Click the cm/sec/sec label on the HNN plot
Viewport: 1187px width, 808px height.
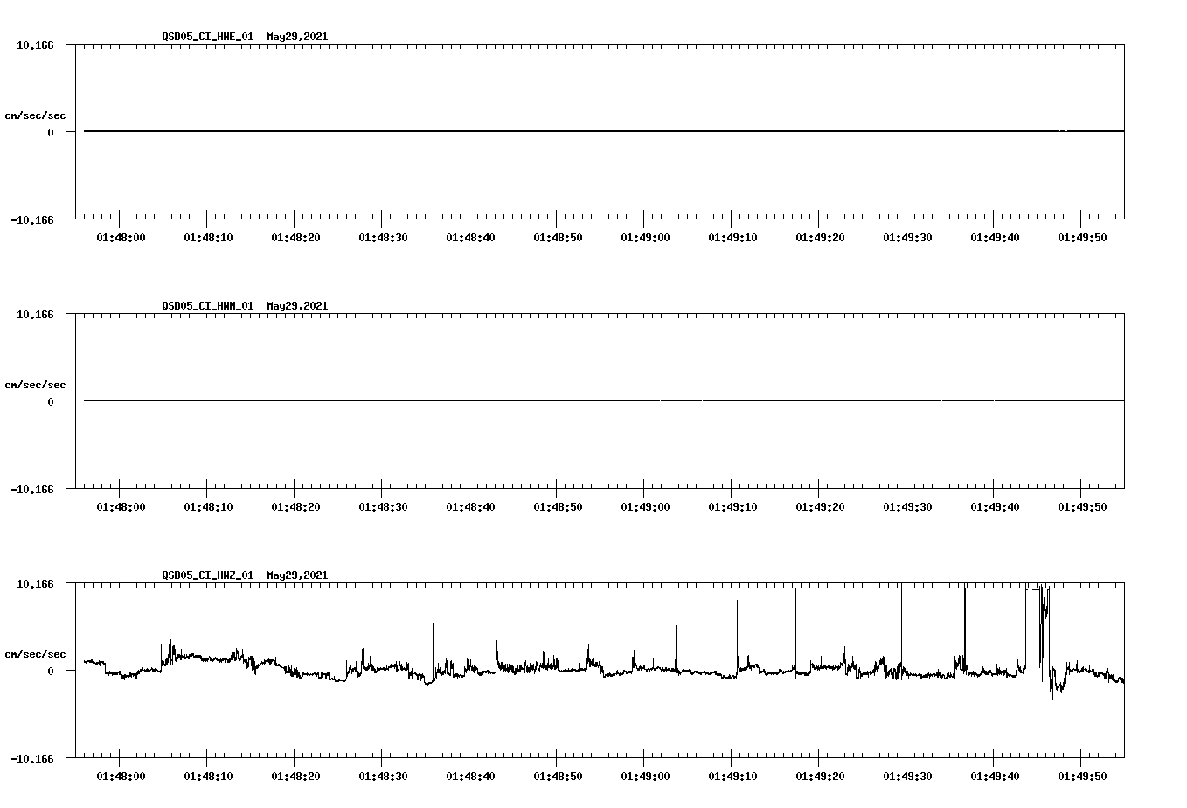[36, 384]
